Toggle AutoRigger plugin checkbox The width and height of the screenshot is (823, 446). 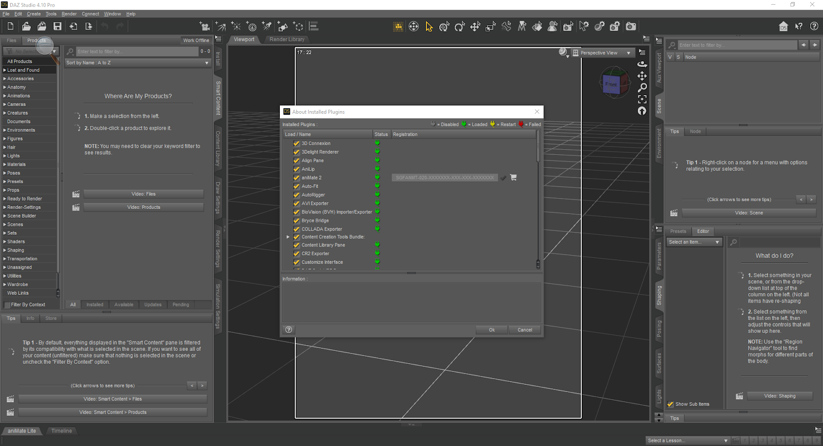296,195
